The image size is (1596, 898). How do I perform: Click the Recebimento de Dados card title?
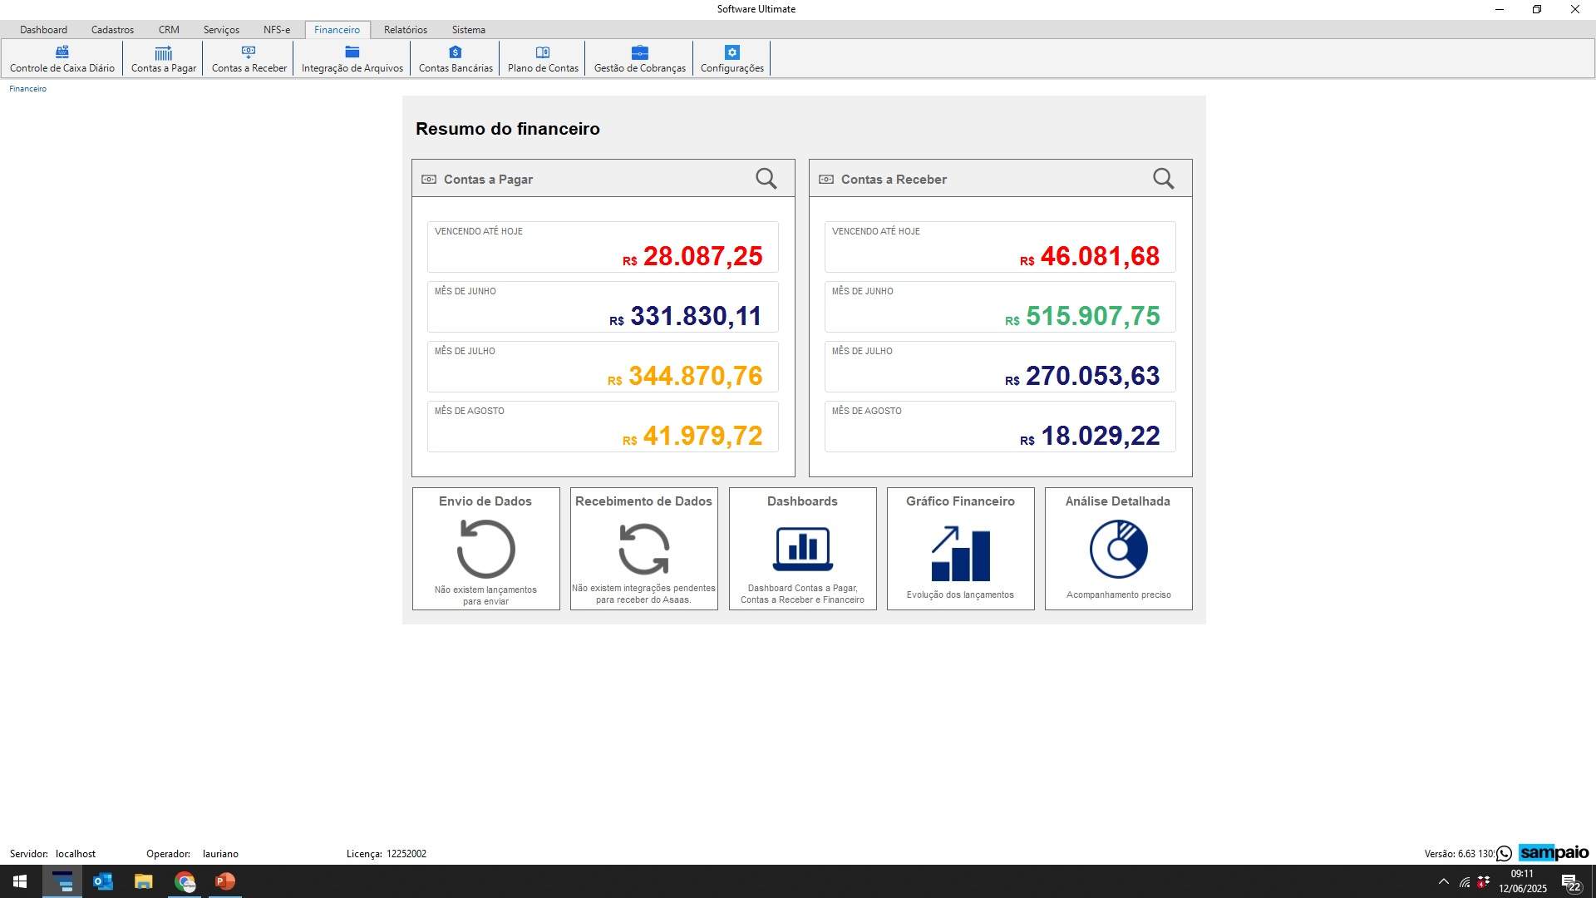(643, 501)
